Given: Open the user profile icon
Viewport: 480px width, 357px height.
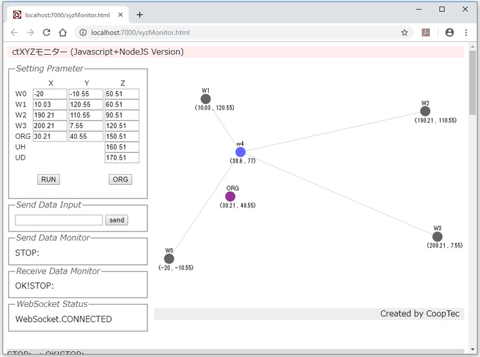Looking at the screenshot, I should [x=449, y=33].
